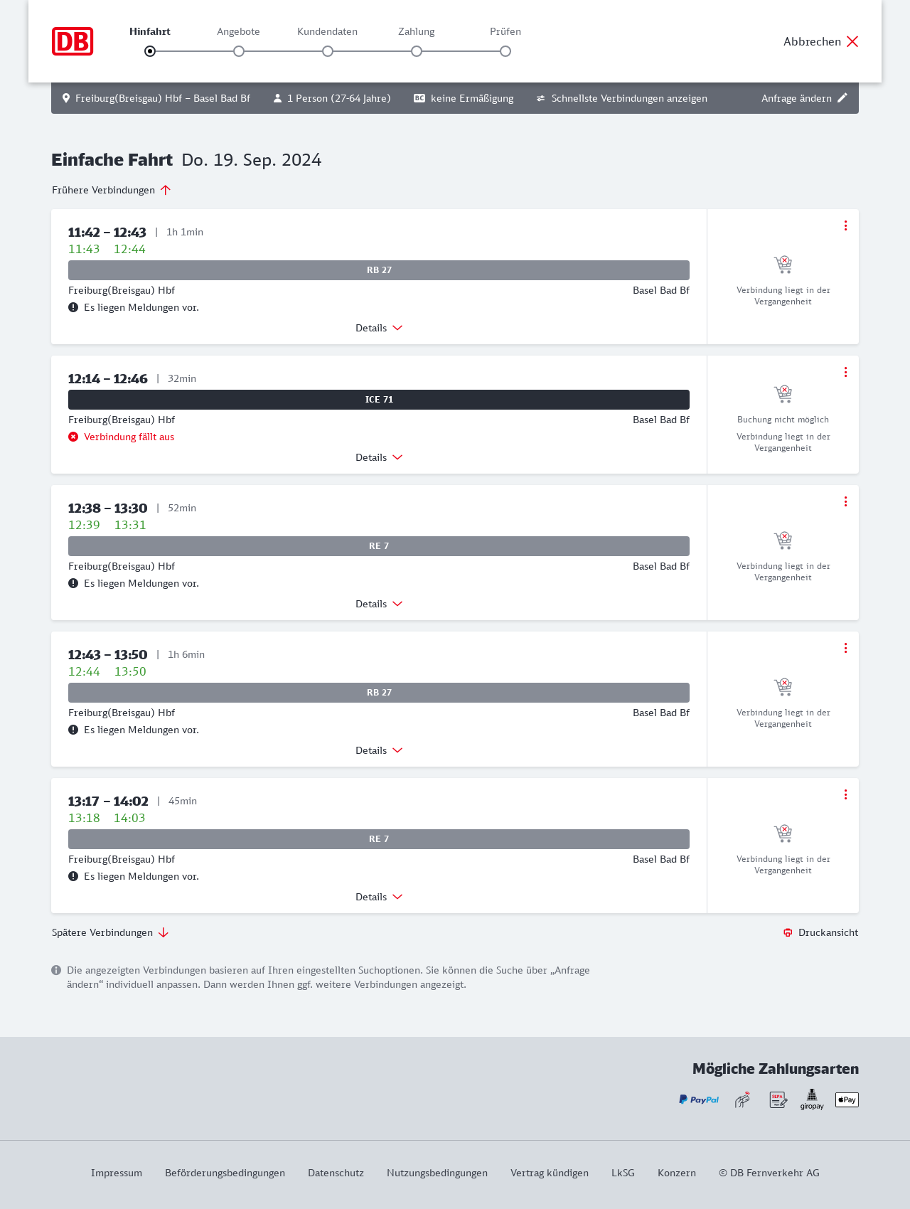The image size is (910, 1209).
Task: Click the PayPal payment logo
Action: (699, 1099)
